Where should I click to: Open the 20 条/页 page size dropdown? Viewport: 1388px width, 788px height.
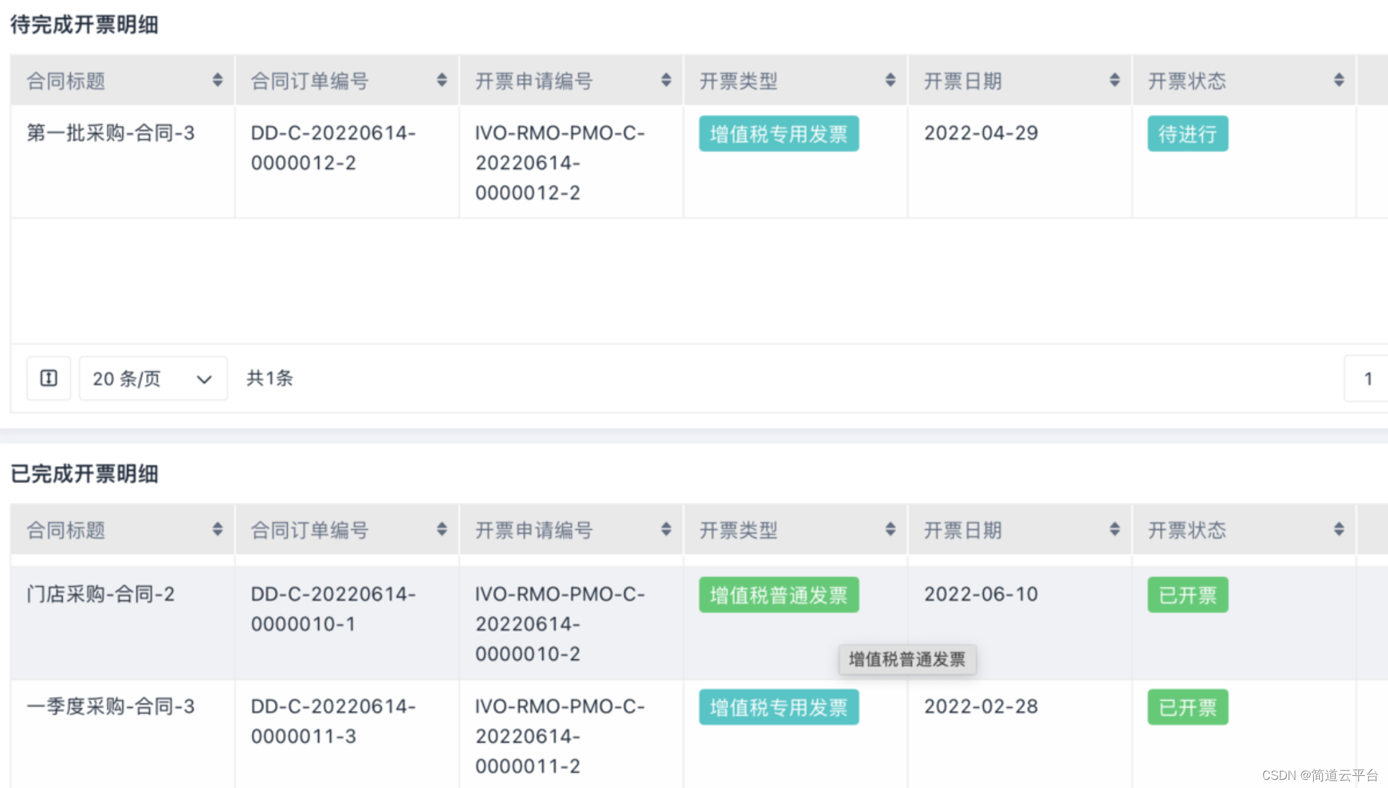[x=152, y=378]
